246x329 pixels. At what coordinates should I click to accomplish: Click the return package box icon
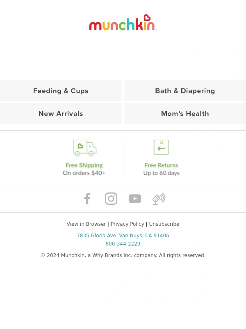[161, 147]
